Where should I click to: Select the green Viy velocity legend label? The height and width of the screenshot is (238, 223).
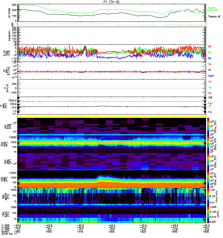[210, 87]
